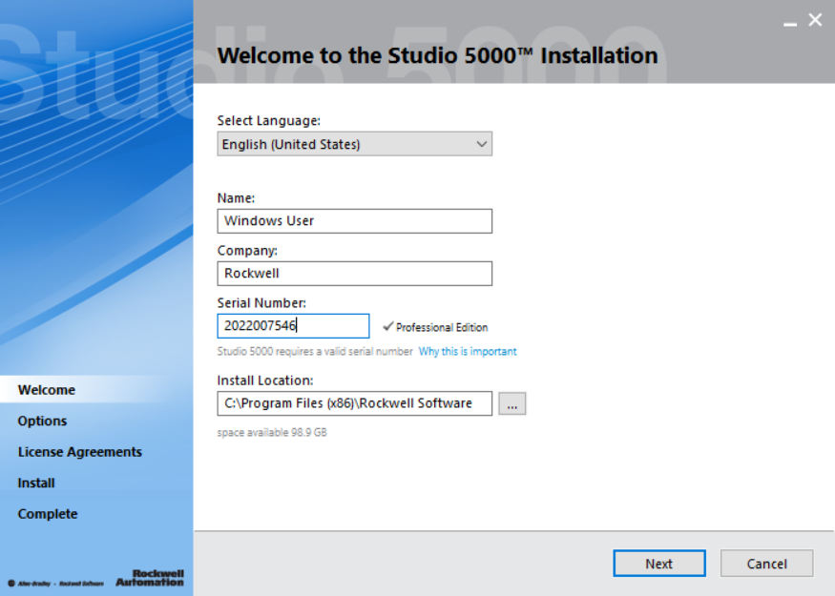The height and width of the screenshot is (596, 835).
Task: Select the Welcome step in sidebar
Action: pos(47,390)
